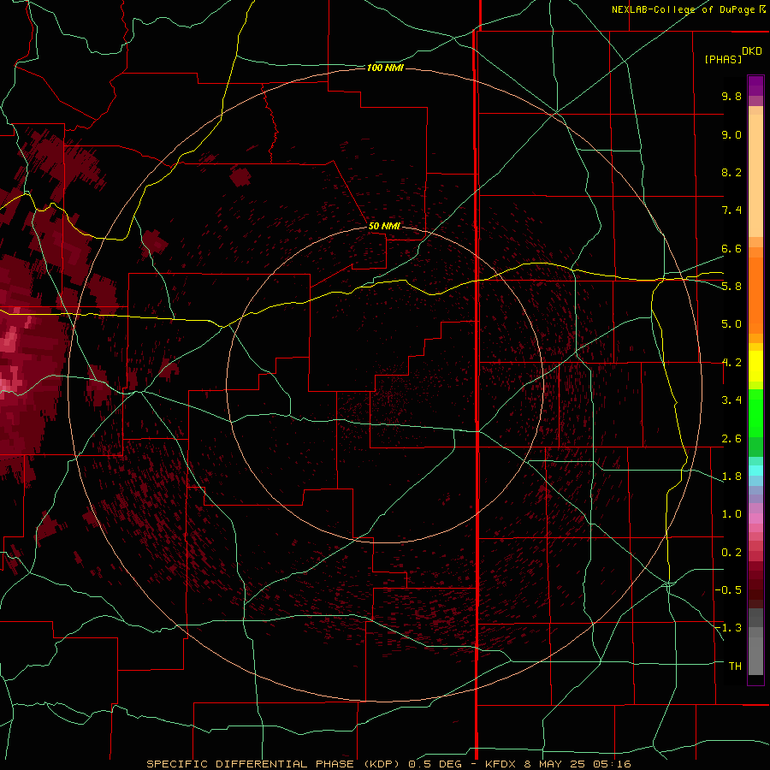Click the 8.2 scale value
The height and width of the screenshot is (770, 770).
pyautogui.click(x=731, y=172)
